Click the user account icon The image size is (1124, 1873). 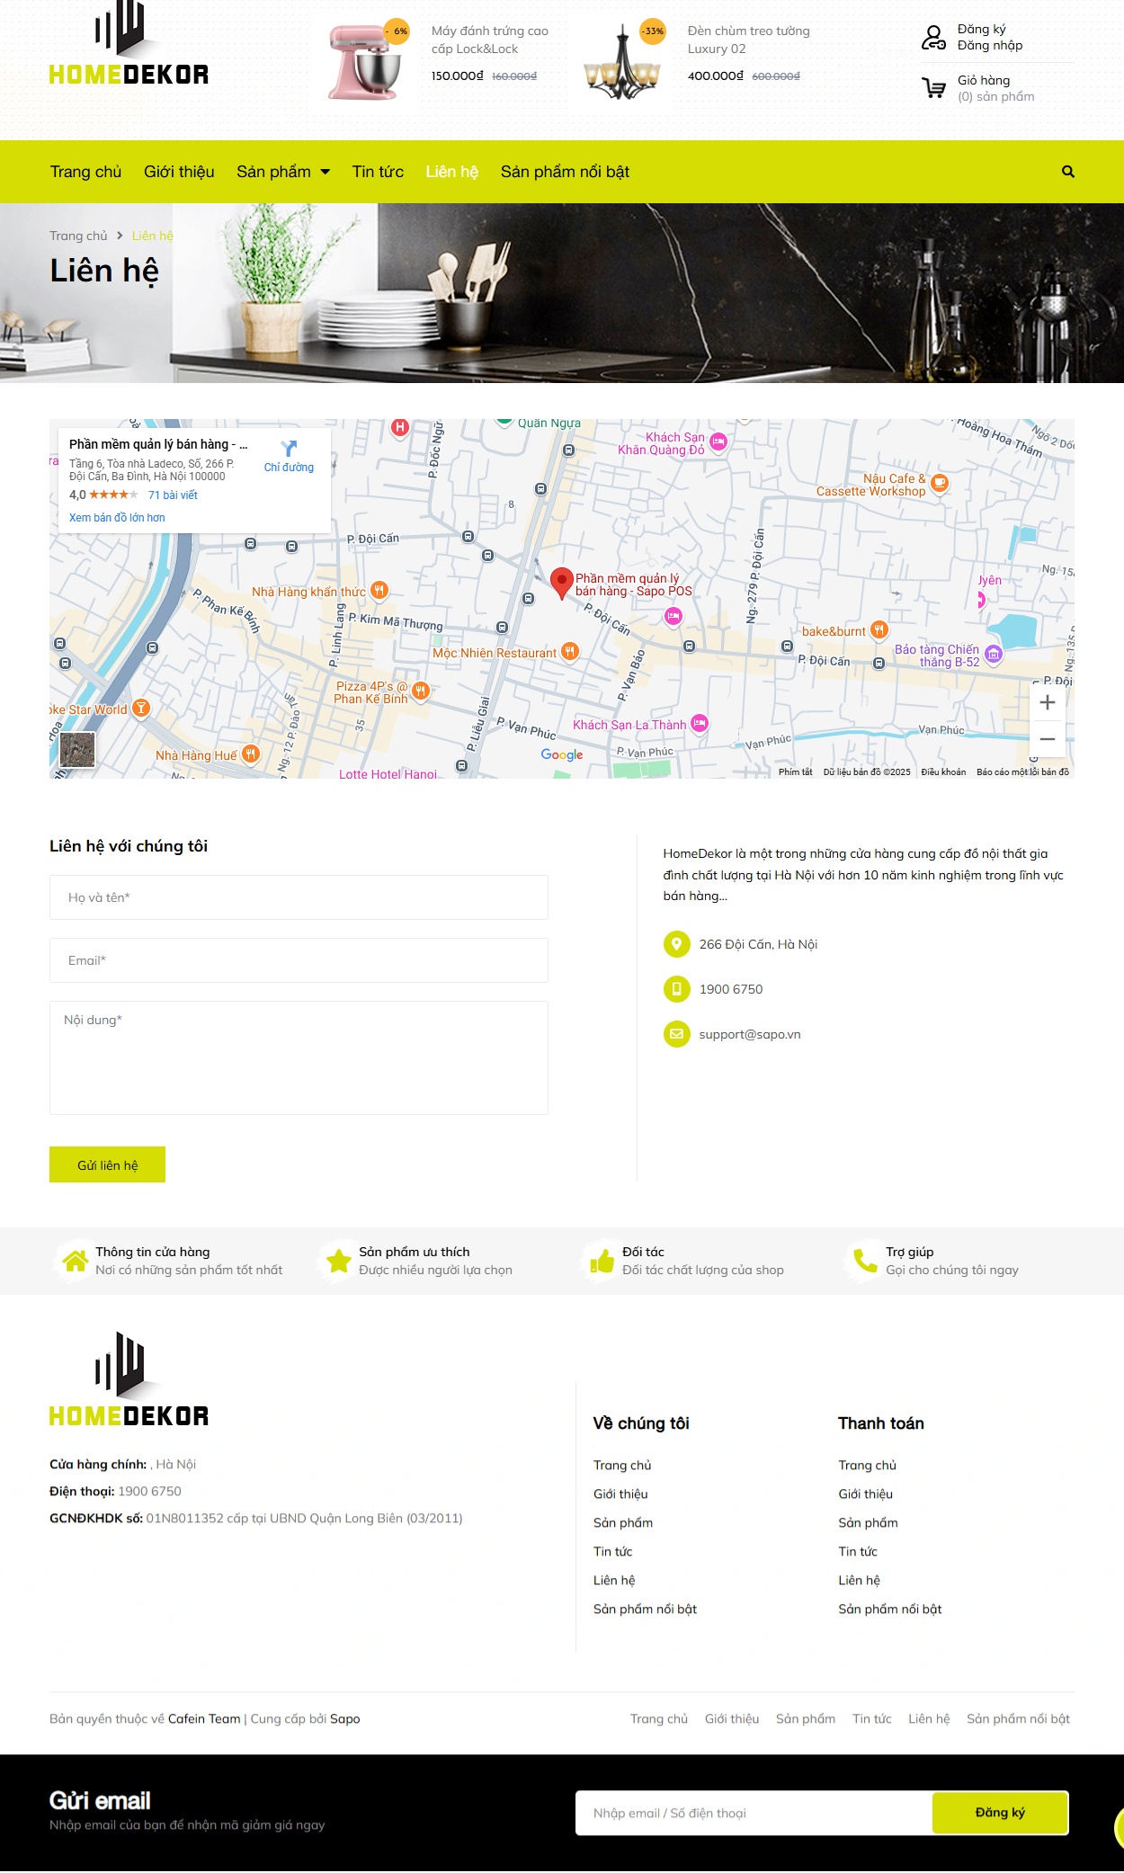[x=933, y=37]
